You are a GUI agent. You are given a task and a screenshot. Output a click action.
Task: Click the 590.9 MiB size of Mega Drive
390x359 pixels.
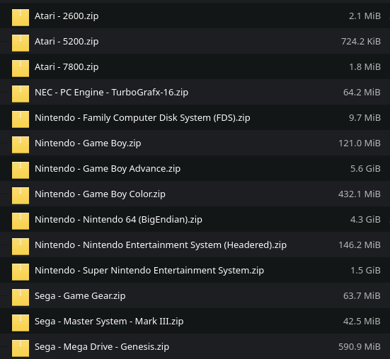pos(360,346)
